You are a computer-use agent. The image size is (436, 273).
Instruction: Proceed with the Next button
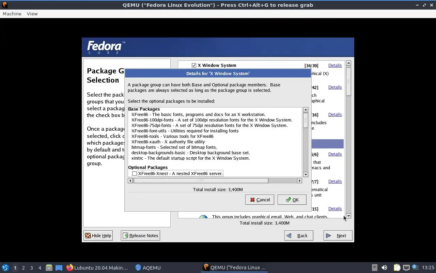(338, 235)
